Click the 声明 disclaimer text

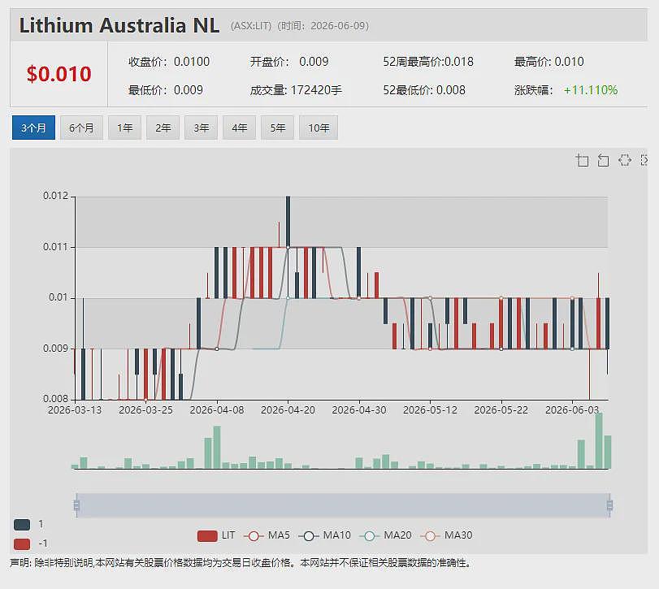tap(240, 563)
